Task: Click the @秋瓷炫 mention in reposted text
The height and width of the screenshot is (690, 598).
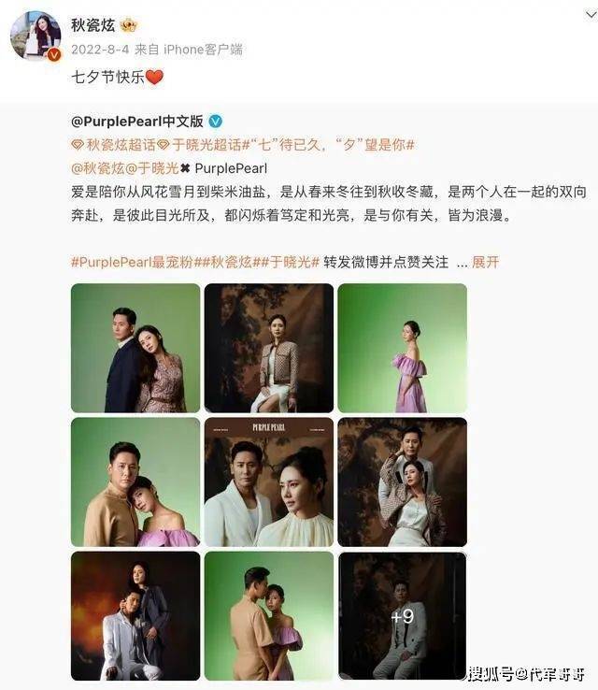Action: (x=98, y=168)
